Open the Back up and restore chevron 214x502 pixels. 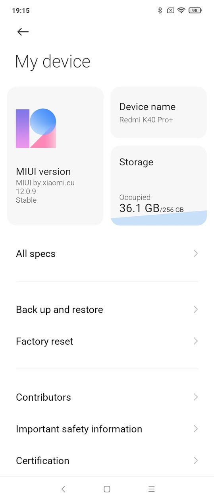pos(195,309)
